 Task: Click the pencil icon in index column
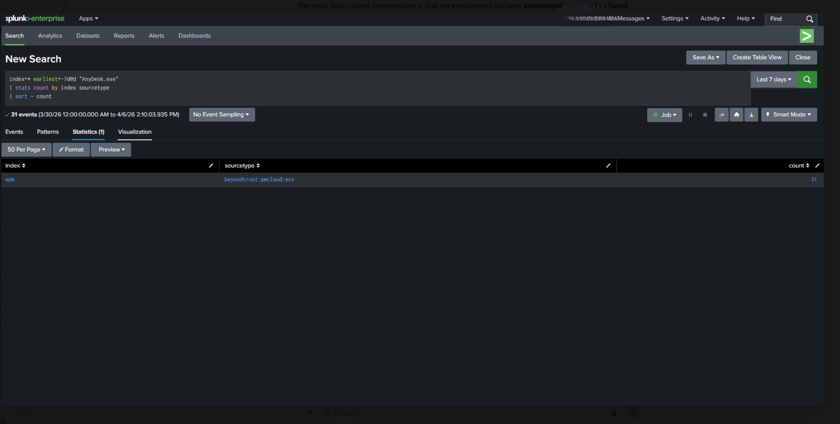(211, 165)
